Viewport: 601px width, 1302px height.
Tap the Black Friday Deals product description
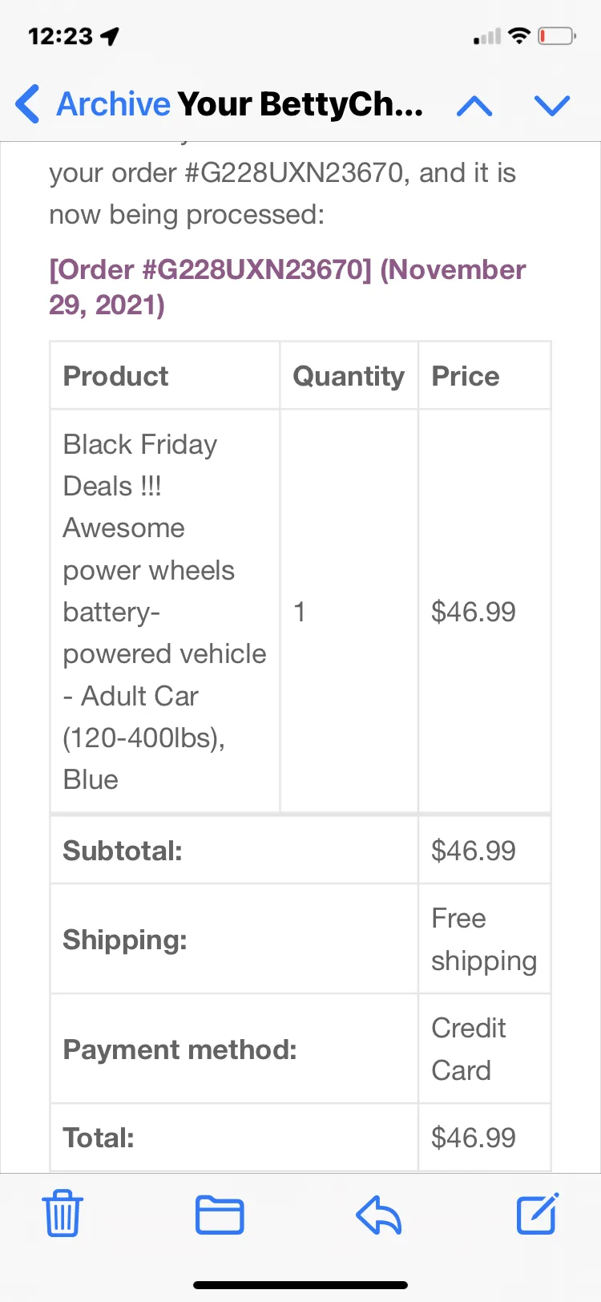pos(164,612)
